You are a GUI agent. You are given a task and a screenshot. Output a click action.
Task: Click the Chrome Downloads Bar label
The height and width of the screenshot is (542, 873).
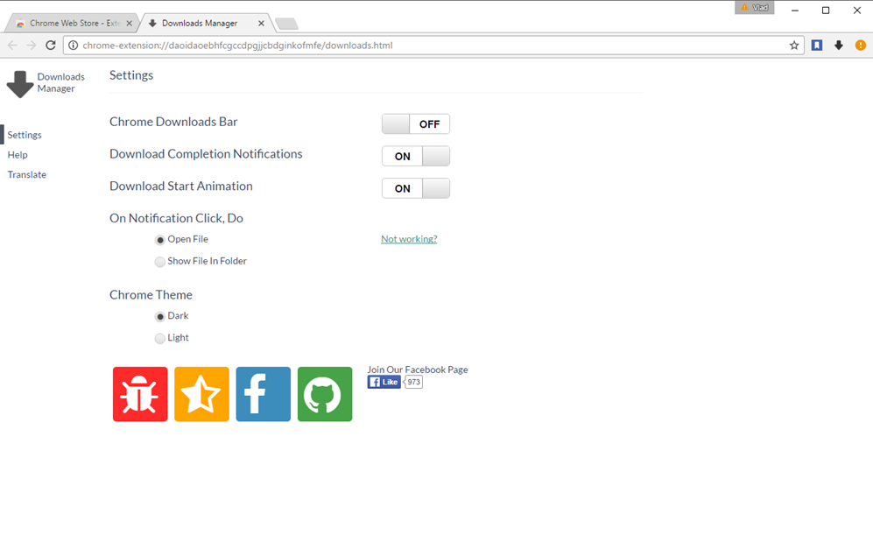[173, 122]
